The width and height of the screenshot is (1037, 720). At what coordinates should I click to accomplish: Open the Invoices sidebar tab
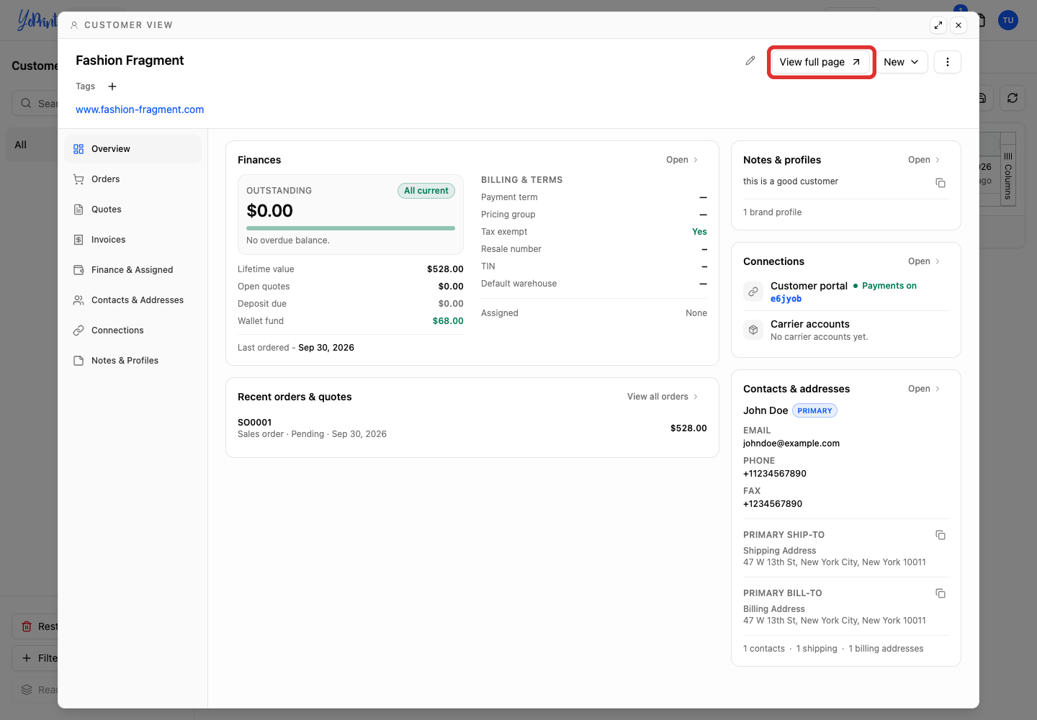click(133, 240)
